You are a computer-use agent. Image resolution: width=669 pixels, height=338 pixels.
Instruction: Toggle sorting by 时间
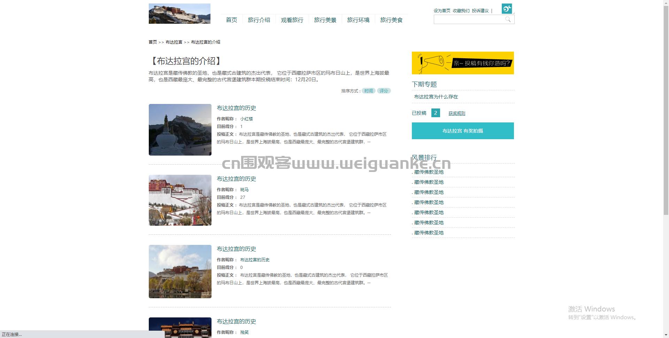click(368, 91)
